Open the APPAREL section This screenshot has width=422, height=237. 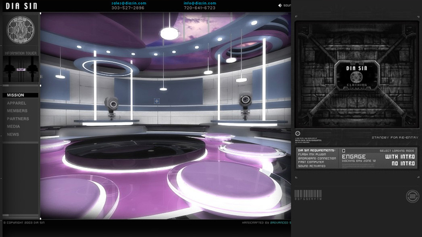point(16,103)
